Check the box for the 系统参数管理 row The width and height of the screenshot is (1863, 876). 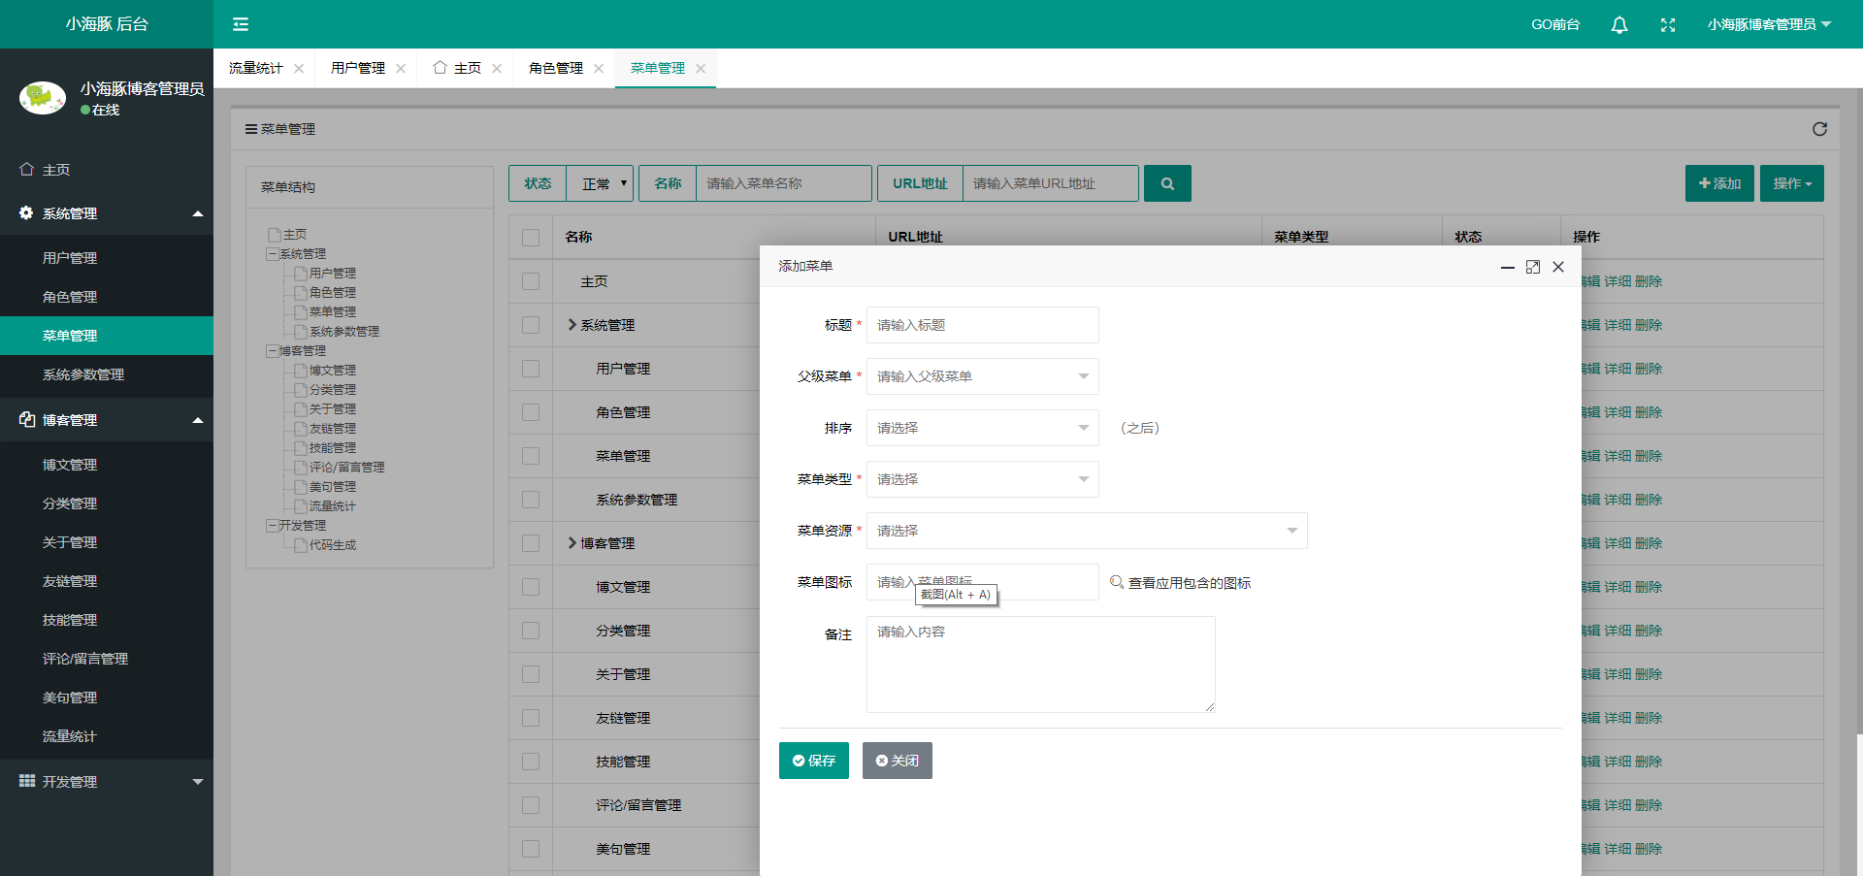coord(531,500)
